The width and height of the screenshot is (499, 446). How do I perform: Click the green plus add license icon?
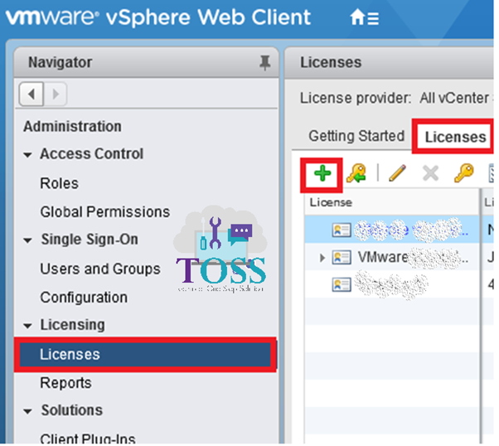[322, 174]
